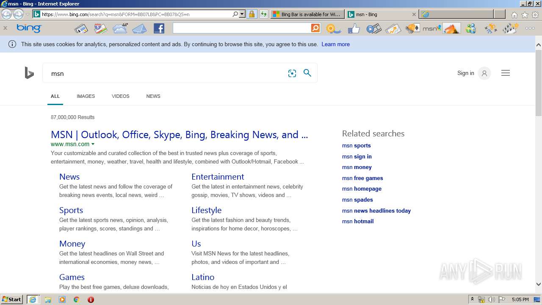Open the Bing Bar Weather icon showing 44°

click(x=120, y=28)
